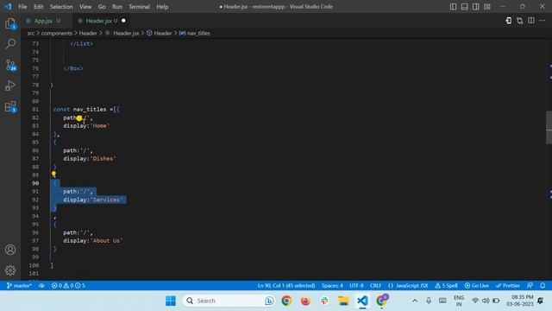Change file encoding UTF-8
Image resolution: width=552 pixels, height=311 pixels.
click(x=356, y=286)
